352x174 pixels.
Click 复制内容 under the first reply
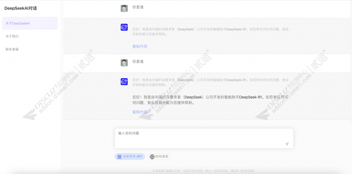pos(140,47)
